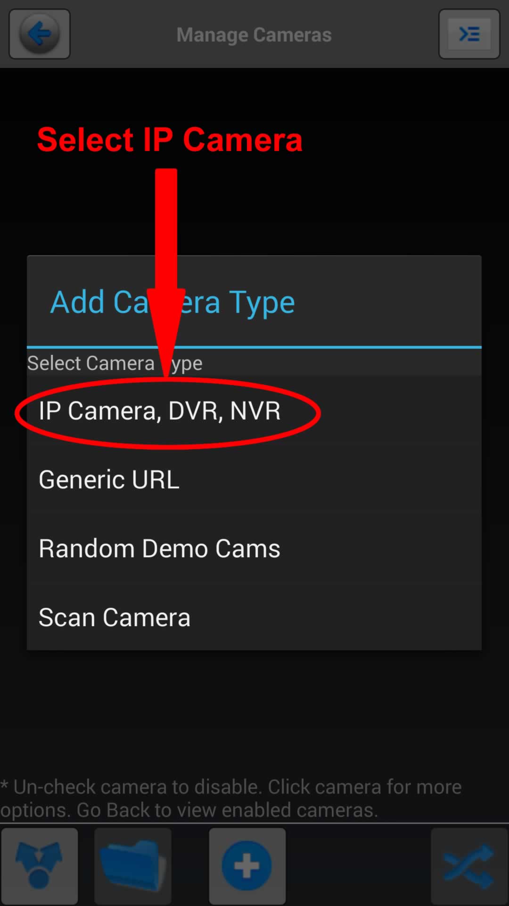The width and height of the screenshot is (509, 906).
Task: Open the blue folder icon
Action: tap(133, 866)
